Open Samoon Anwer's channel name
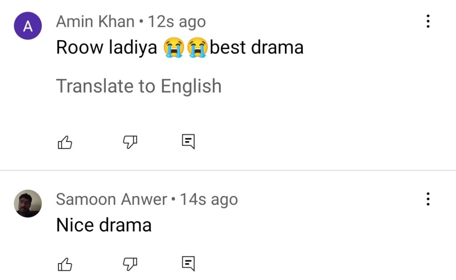The image size is (456, 280). pos(112,199)
